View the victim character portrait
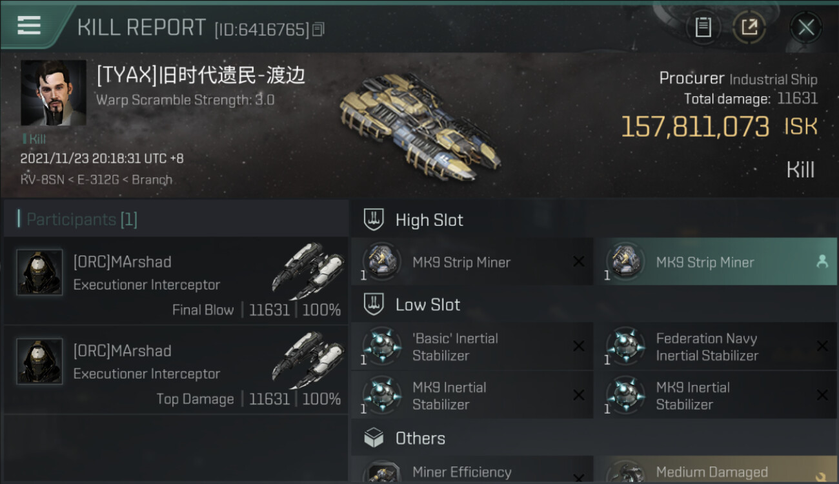The image size is (839, 484). (54, 93)
